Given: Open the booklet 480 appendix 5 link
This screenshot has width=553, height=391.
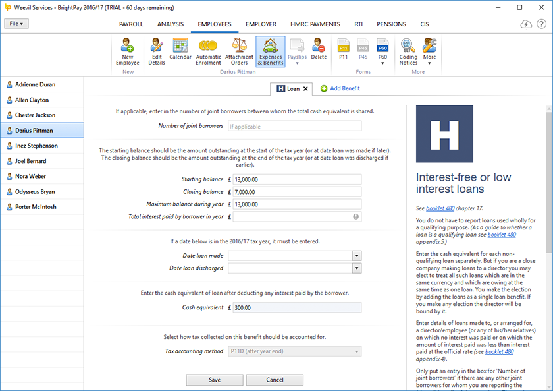Looking at the screenshot, I should [x=502, y=235].
